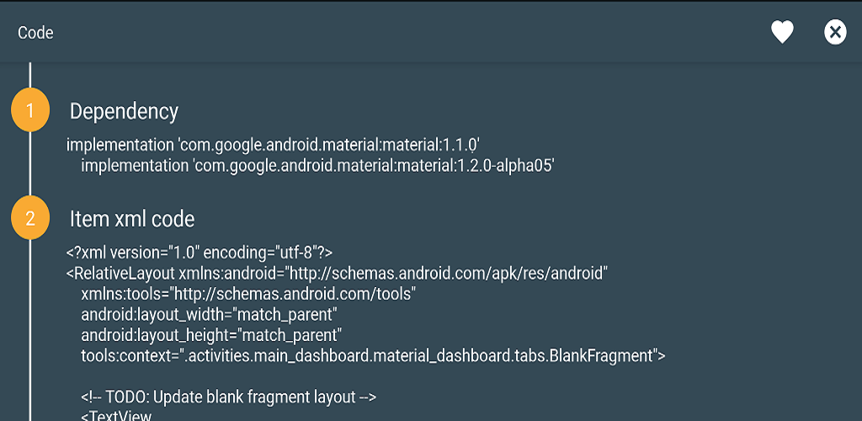Click the TODO update blank fragment comment
This screenshot has width=862, height=421.
pyautogui.click(x=229, y=397)
